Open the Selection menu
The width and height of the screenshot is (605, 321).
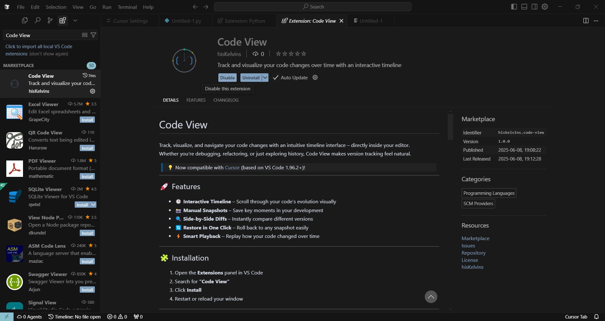[x=56, y=7]
